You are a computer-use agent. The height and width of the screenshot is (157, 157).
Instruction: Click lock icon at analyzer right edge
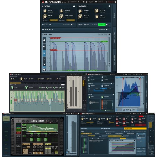click(x=109, y=64)
